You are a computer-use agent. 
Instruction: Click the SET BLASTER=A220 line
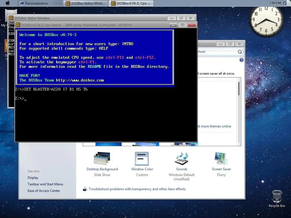[x=51, y=89]
